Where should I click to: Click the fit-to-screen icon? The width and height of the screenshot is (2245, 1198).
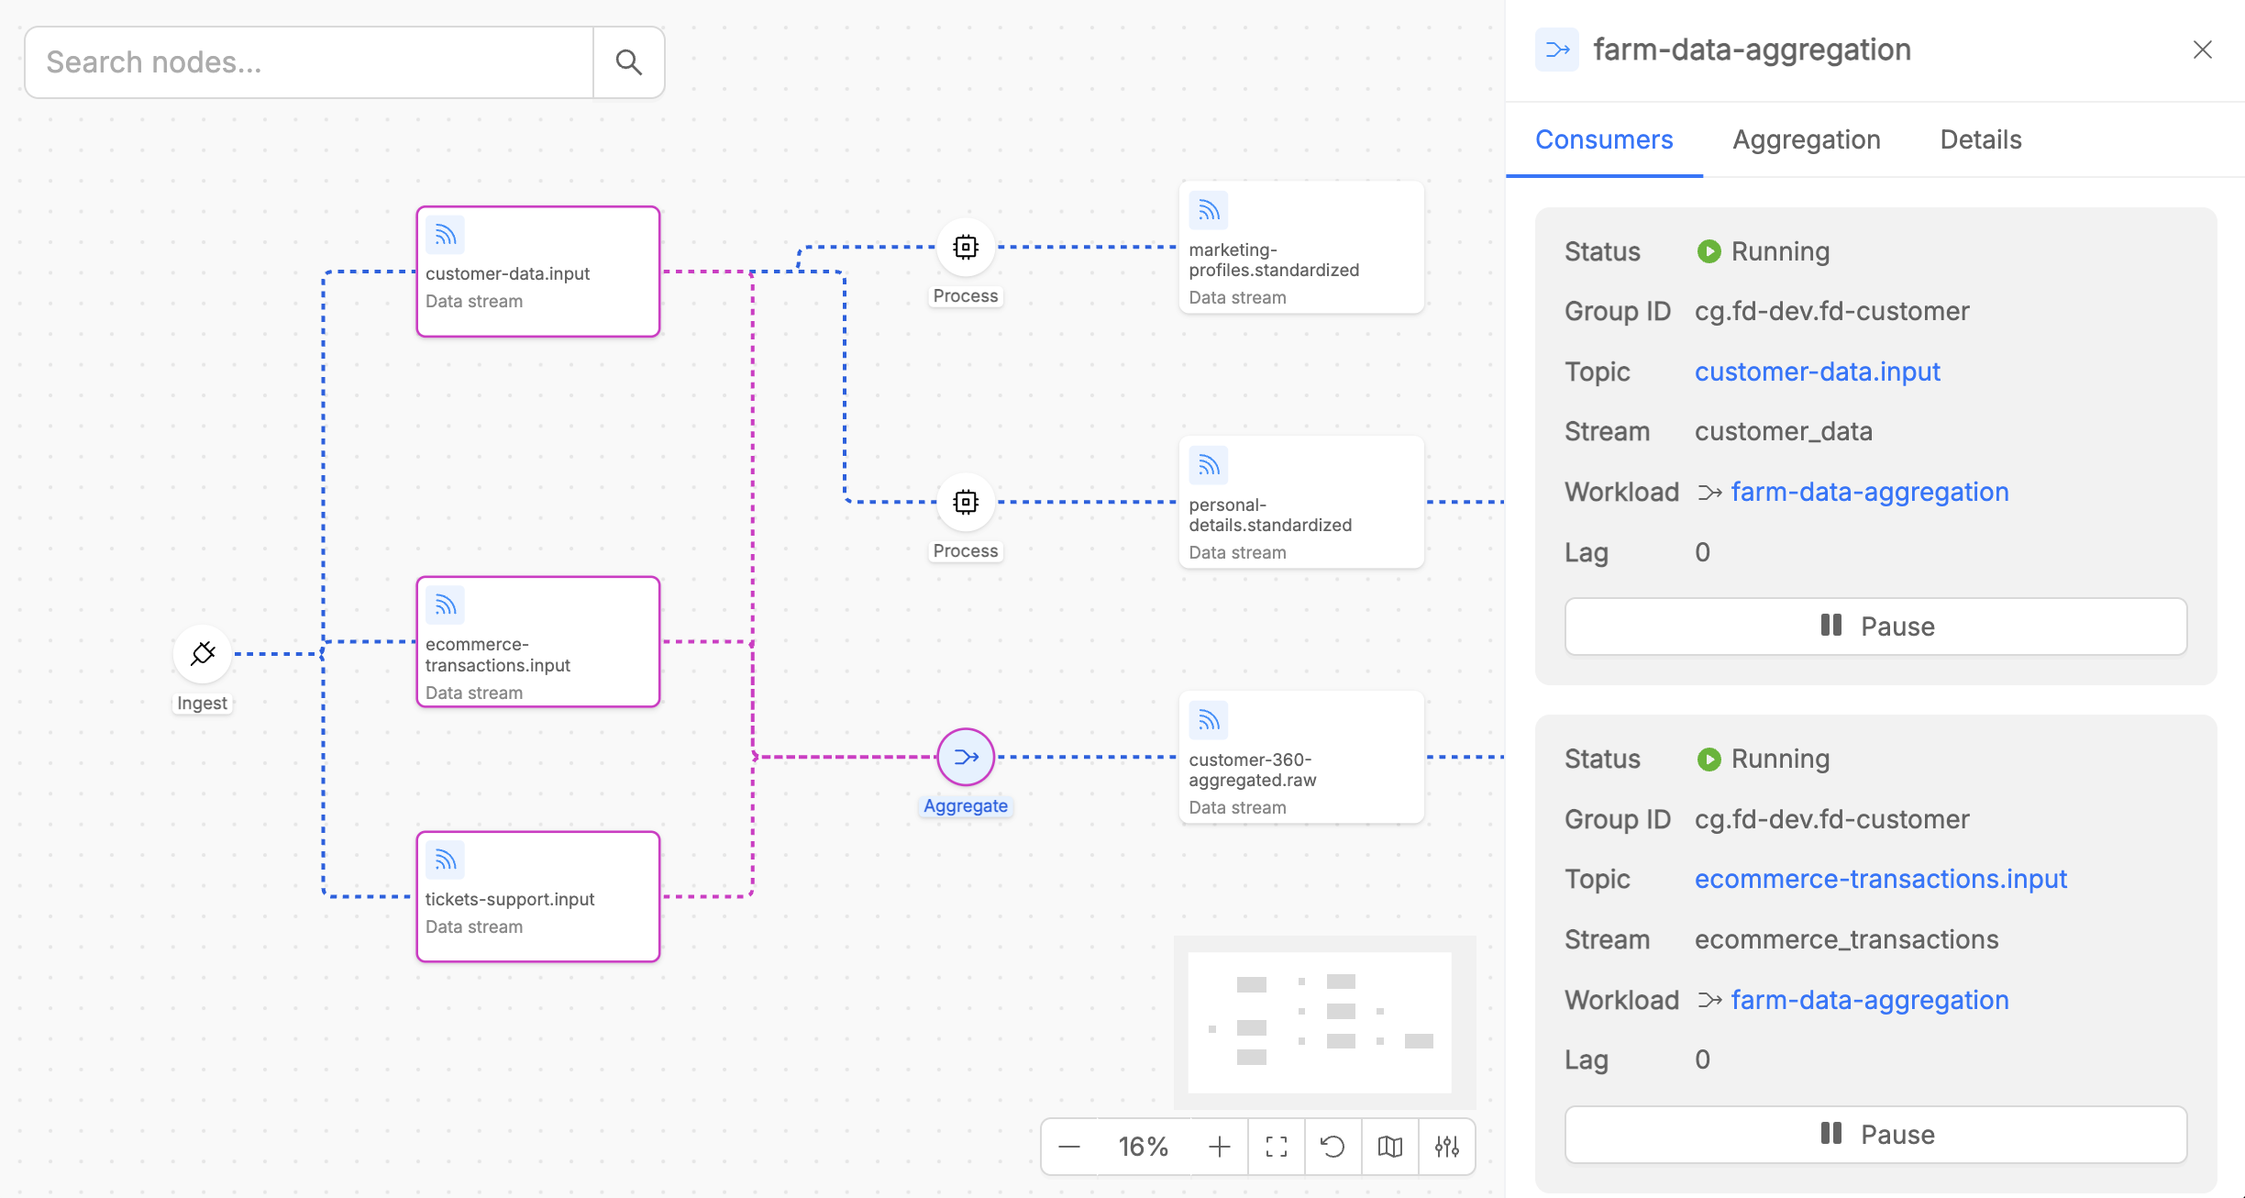[1277, 1147]
